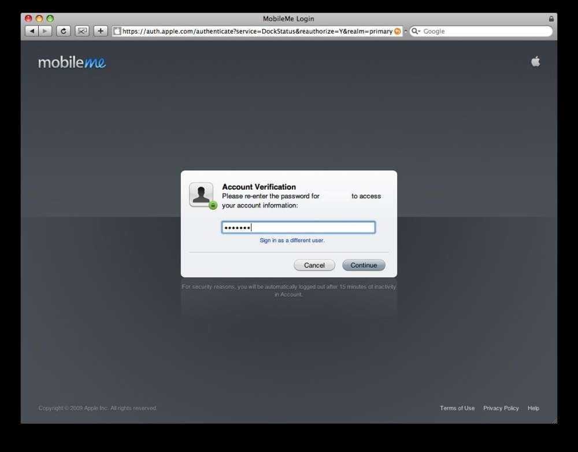Open the Terms of Use link

457,408
